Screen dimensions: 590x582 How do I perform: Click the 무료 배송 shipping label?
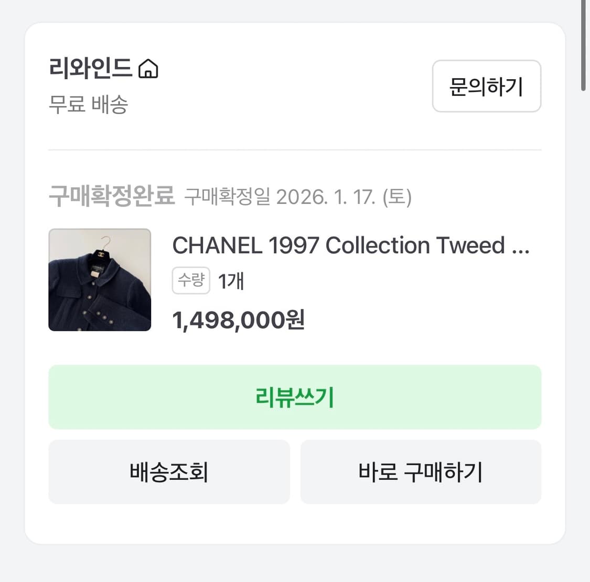coord(88,104)
